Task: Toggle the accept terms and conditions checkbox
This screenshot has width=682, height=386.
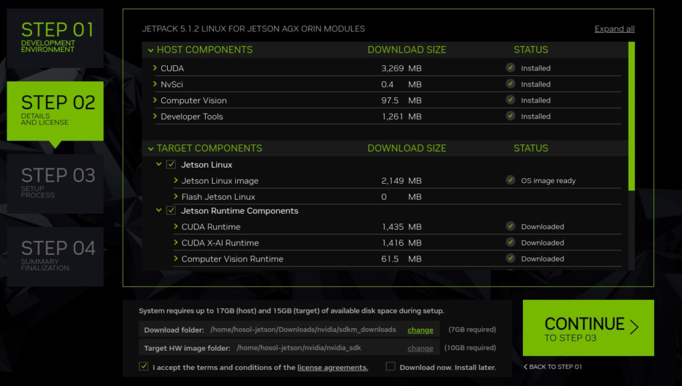Action: [x=144, y=367]
